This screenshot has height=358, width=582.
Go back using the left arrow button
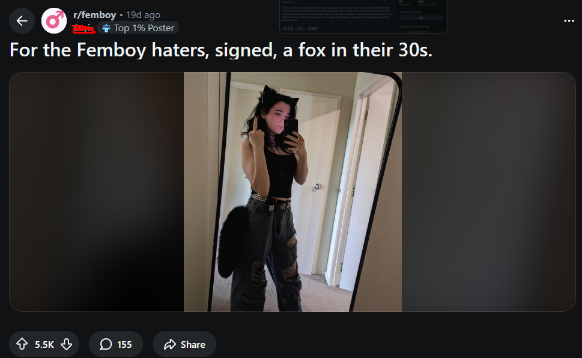coord(22,21)
